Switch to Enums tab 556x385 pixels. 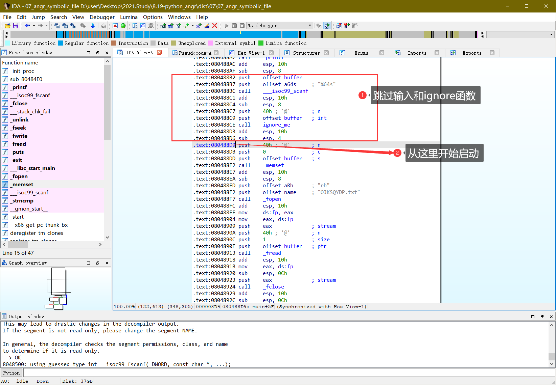point(361,53)
